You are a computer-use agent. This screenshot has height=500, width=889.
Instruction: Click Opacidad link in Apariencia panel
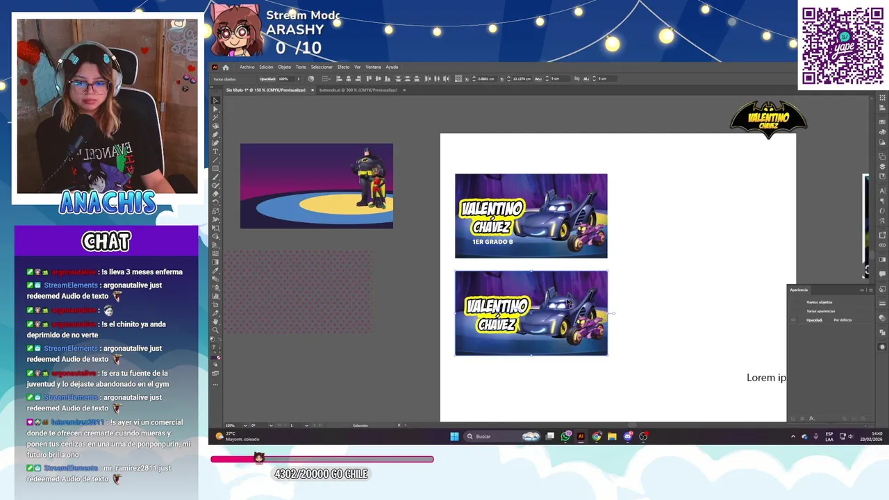point(815,320)
